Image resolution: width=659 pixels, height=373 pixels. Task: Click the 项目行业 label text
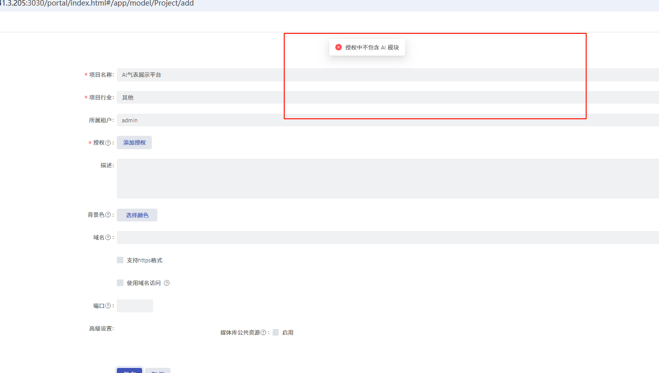(101, 98)
